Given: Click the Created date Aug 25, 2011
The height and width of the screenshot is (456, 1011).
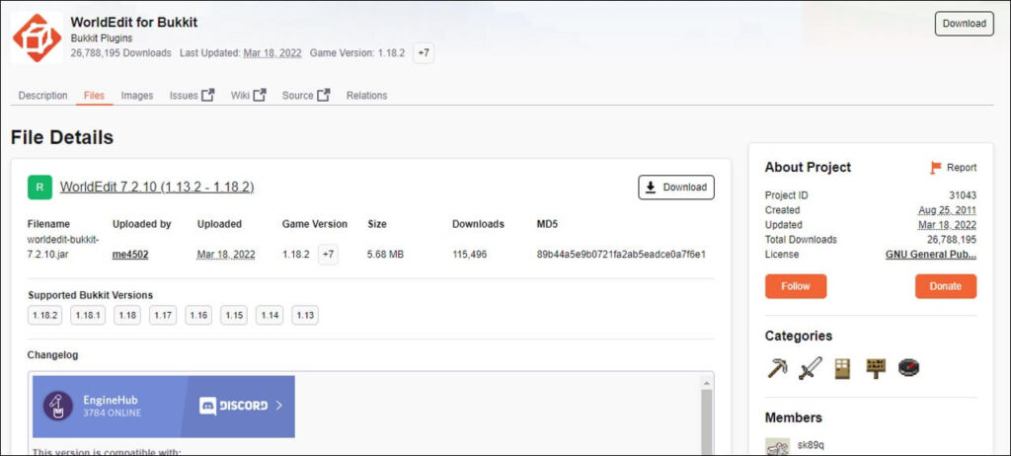Looking at the screenshot, I should pos(947,210).
